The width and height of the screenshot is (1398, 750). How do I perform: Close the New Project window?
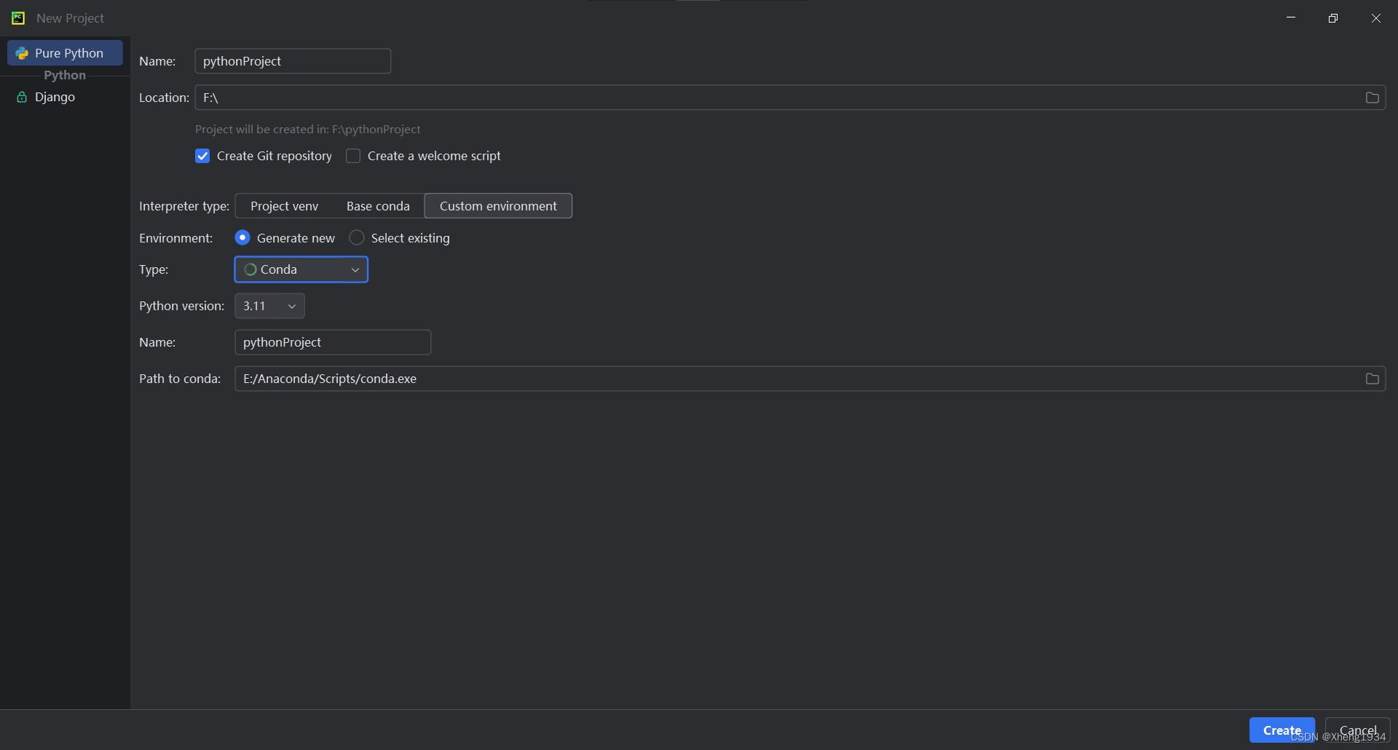click(1376, 18)
